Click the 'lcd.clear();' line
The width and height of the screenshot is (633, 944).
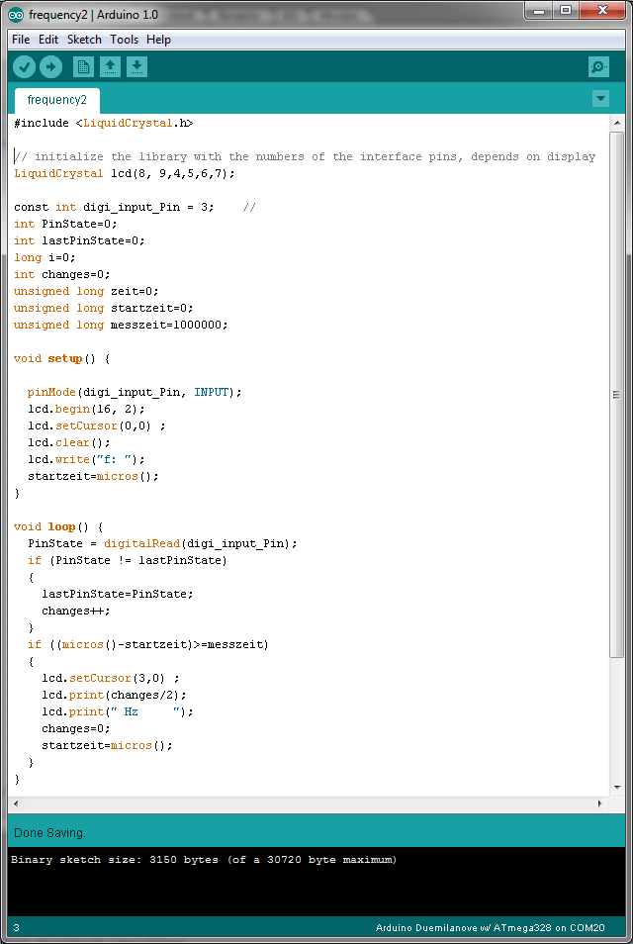tap(69, 443)
